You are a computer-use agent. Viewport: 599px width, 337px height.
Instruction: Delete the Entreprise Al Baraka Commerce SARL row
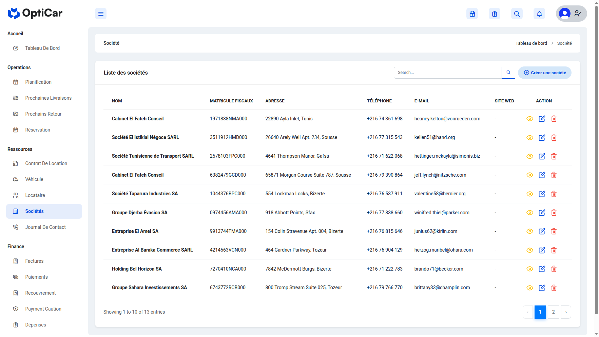(554, 250)
